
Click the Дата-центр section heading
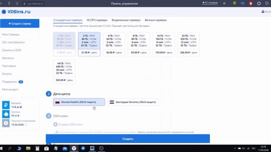click(x=62, y=94)
